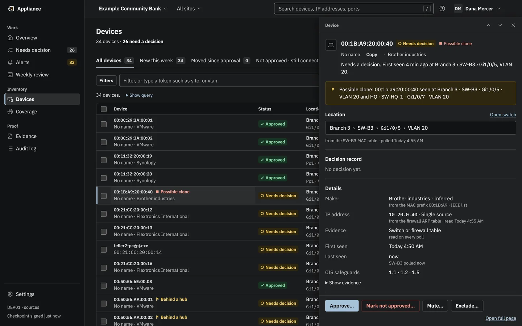Switch to Moved since approval tab
This screenshot has height=326, width=522.
pyautogui.click(x=220, y=61)
